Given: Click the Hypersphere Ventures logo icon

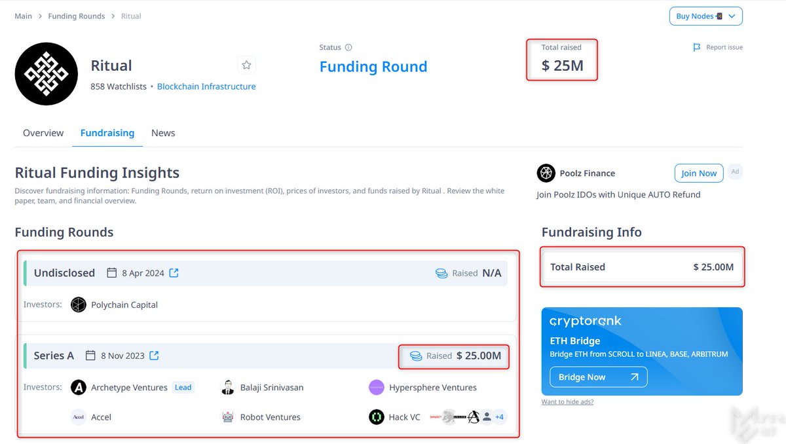Looking at the screenshot, I should point(376,387).
